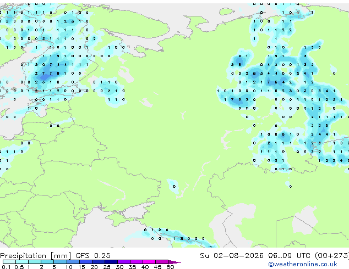This screenshot has width=349, height=269.
Task: Select the 40–45 mm magenta legend swatch
Action: tap(149, 262)
